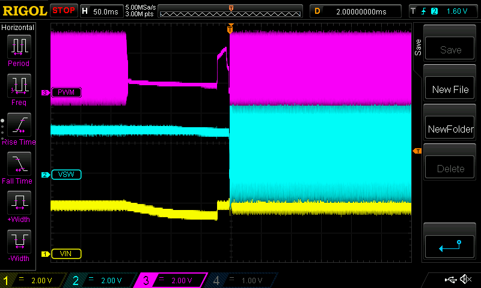Click the RIGOL logo

(25, 11)
